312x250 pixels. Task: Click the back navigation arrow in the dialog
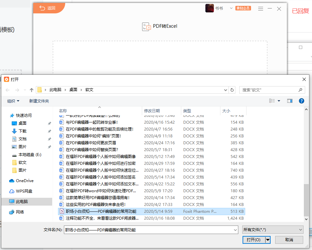(7, 90)
